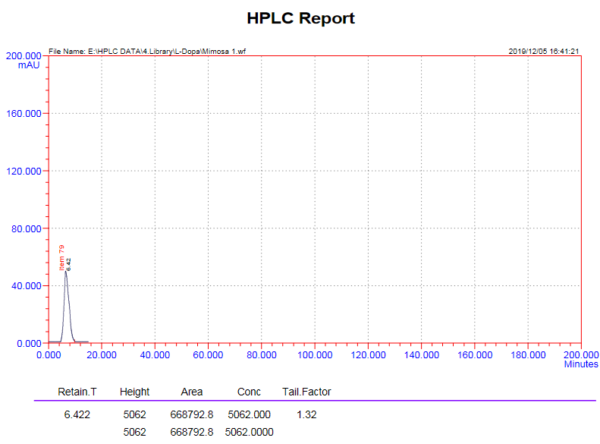Screen dimensions: 600x444
Task: Click the 80.000 y-axis tick label
Action: pyautogui.click(x=26, y=228)
